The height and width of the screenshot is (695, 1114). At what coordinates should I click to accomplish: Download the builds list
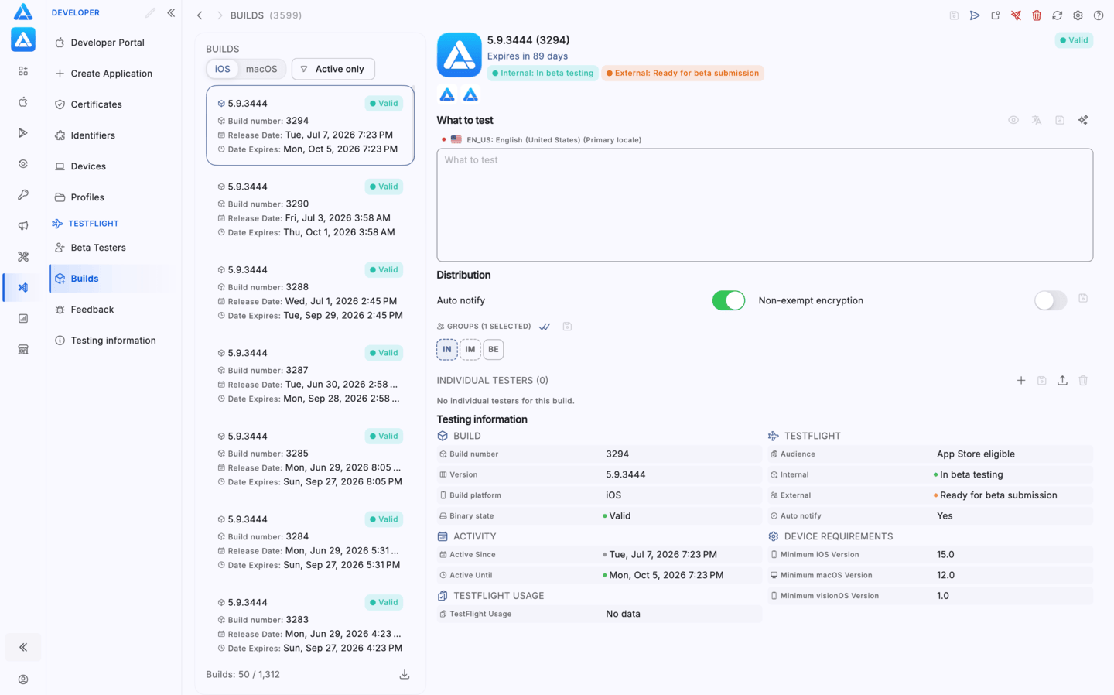[x=404, y=675]
